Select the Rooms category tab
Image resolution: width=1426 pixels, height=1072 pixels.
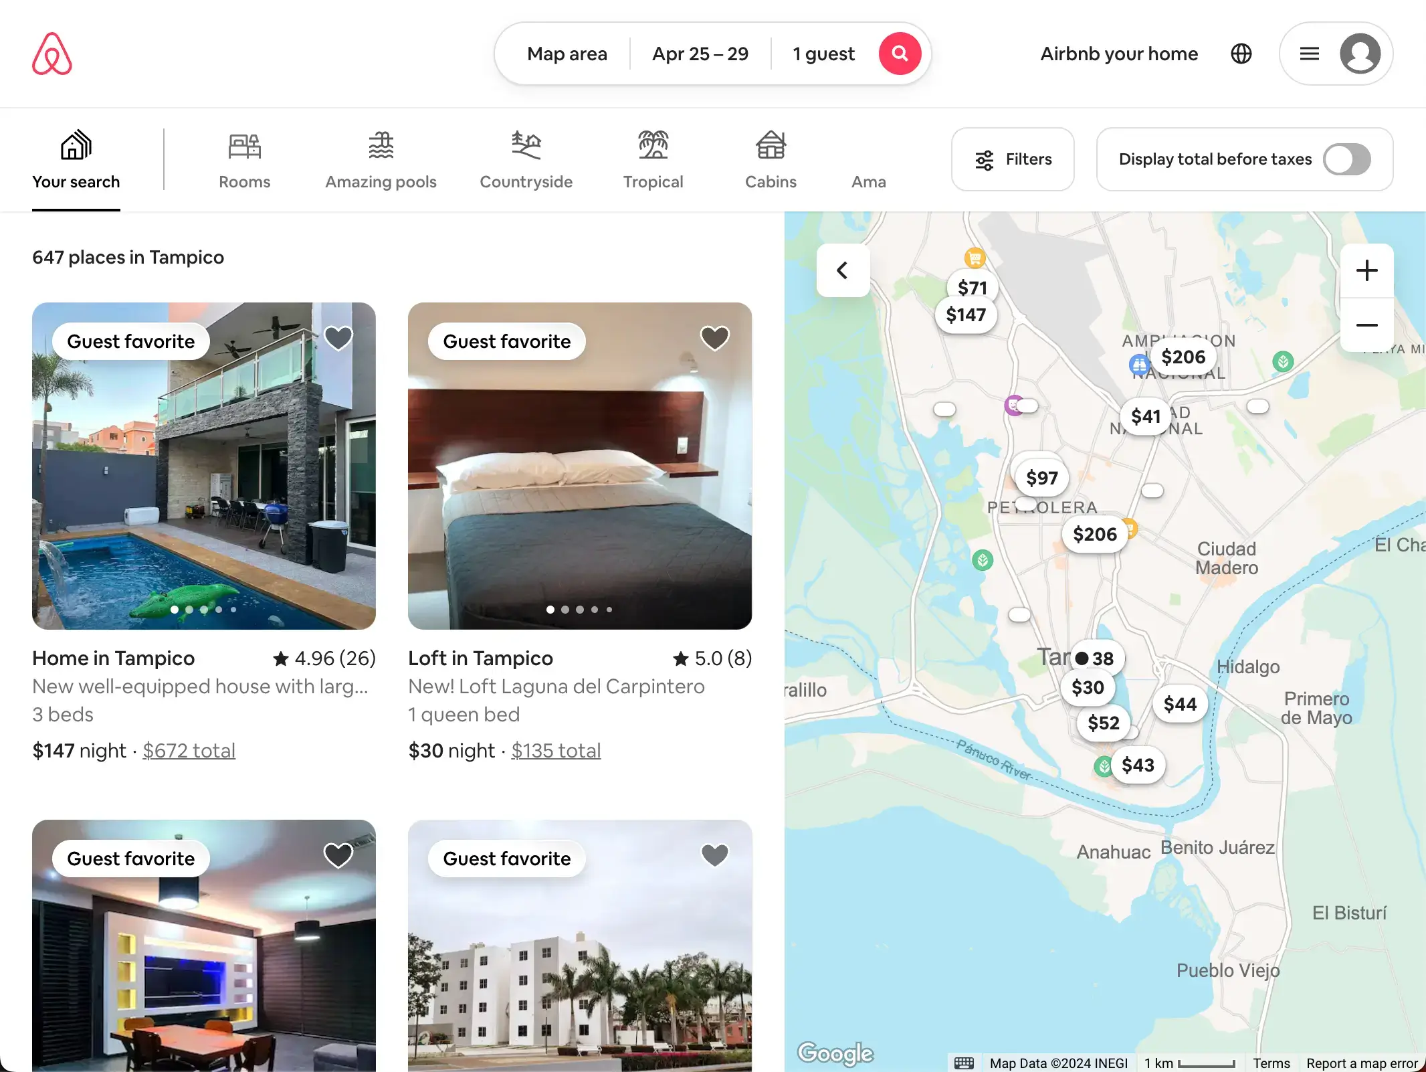coord(244,159)
